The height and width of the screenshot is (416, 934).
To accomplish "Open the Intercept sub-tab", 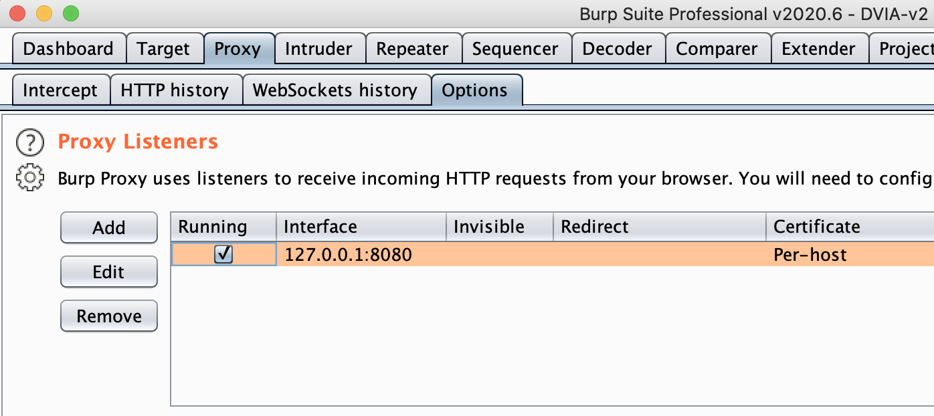I will pyautogui.click(x=60, y=90).
